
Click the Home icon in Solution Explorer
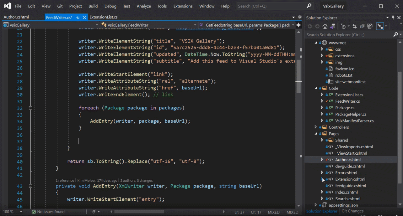[x=325, y=27]
